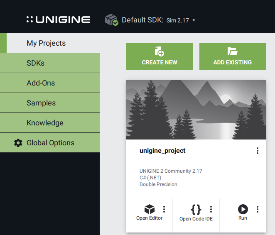The height and width of the screenshot is (235, 275).
Task: Open Global Options from the sidebar
Action: pos(50,143)
